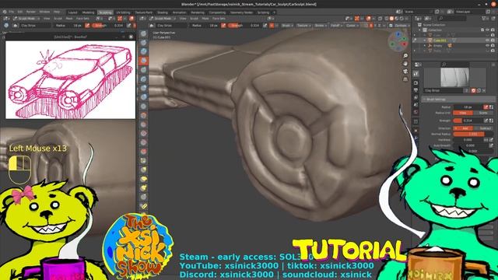This screenshot has height=280, width=498.
Task: Switch to the Modeling workspace tab
Action: point(88,12)
